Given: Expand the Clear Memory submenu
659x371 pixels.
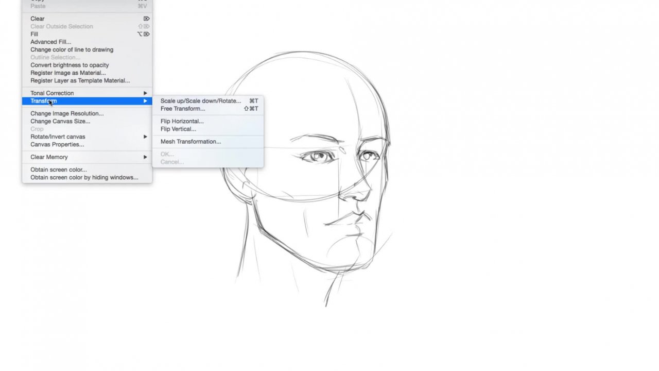Looking at the screenshot, I should click(x=49, y=157).
